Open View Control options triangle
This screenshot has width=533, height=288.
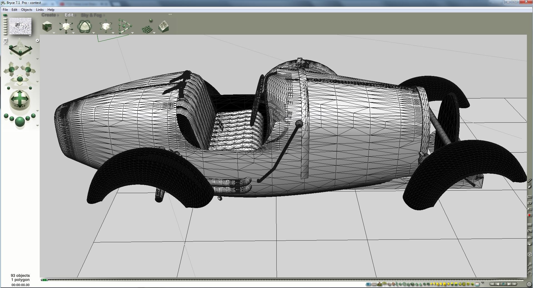(x=37, y=59)
